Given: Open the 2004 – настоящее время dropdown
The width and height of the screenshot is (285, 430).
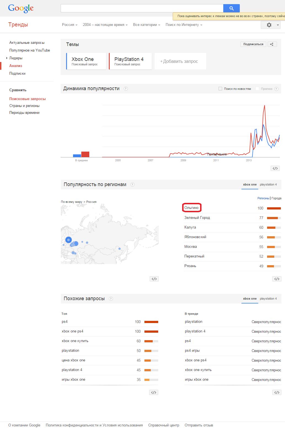Looking at the screenshot, I should click(x=105, y=25).
